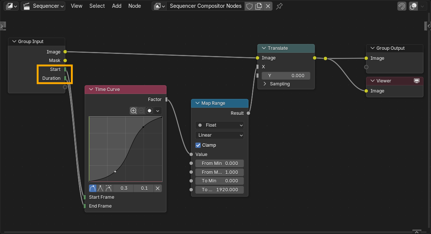Browse node groups with the datablock dropdown
431x234 pixels.
tap(159, 6)
